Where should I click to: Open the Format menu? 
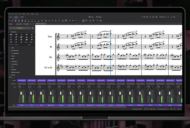tap(23, 14)
